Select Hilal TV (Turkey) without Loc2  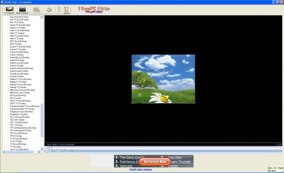tap(16, 38)
